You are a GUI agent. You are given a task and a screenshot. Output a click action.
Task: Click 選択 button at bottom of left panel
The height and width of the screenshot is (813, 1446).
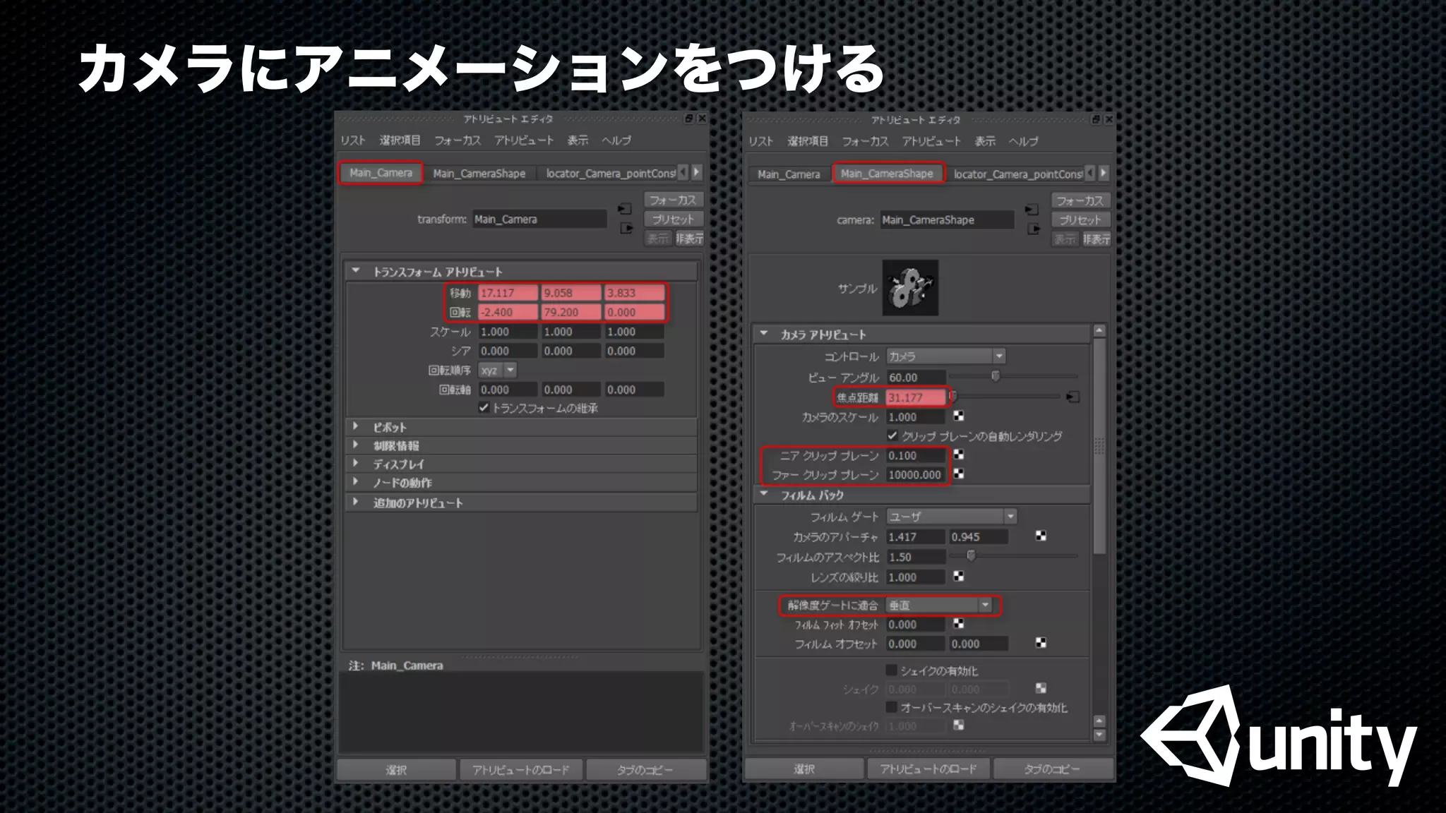396,770
